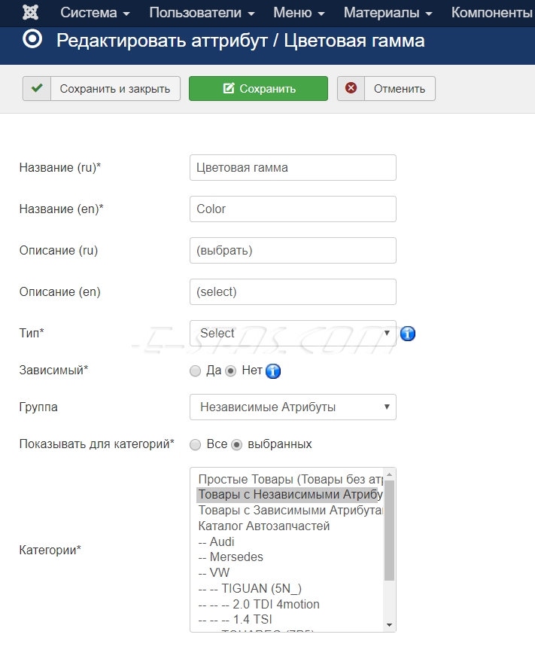Viewport: 535px width, 671px height.
Task: Click the category list scrollbar thumb
Action: point(389,529)
